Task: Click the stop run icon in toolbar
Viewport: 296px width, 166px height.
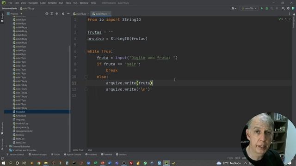Action: coord(277,8)
